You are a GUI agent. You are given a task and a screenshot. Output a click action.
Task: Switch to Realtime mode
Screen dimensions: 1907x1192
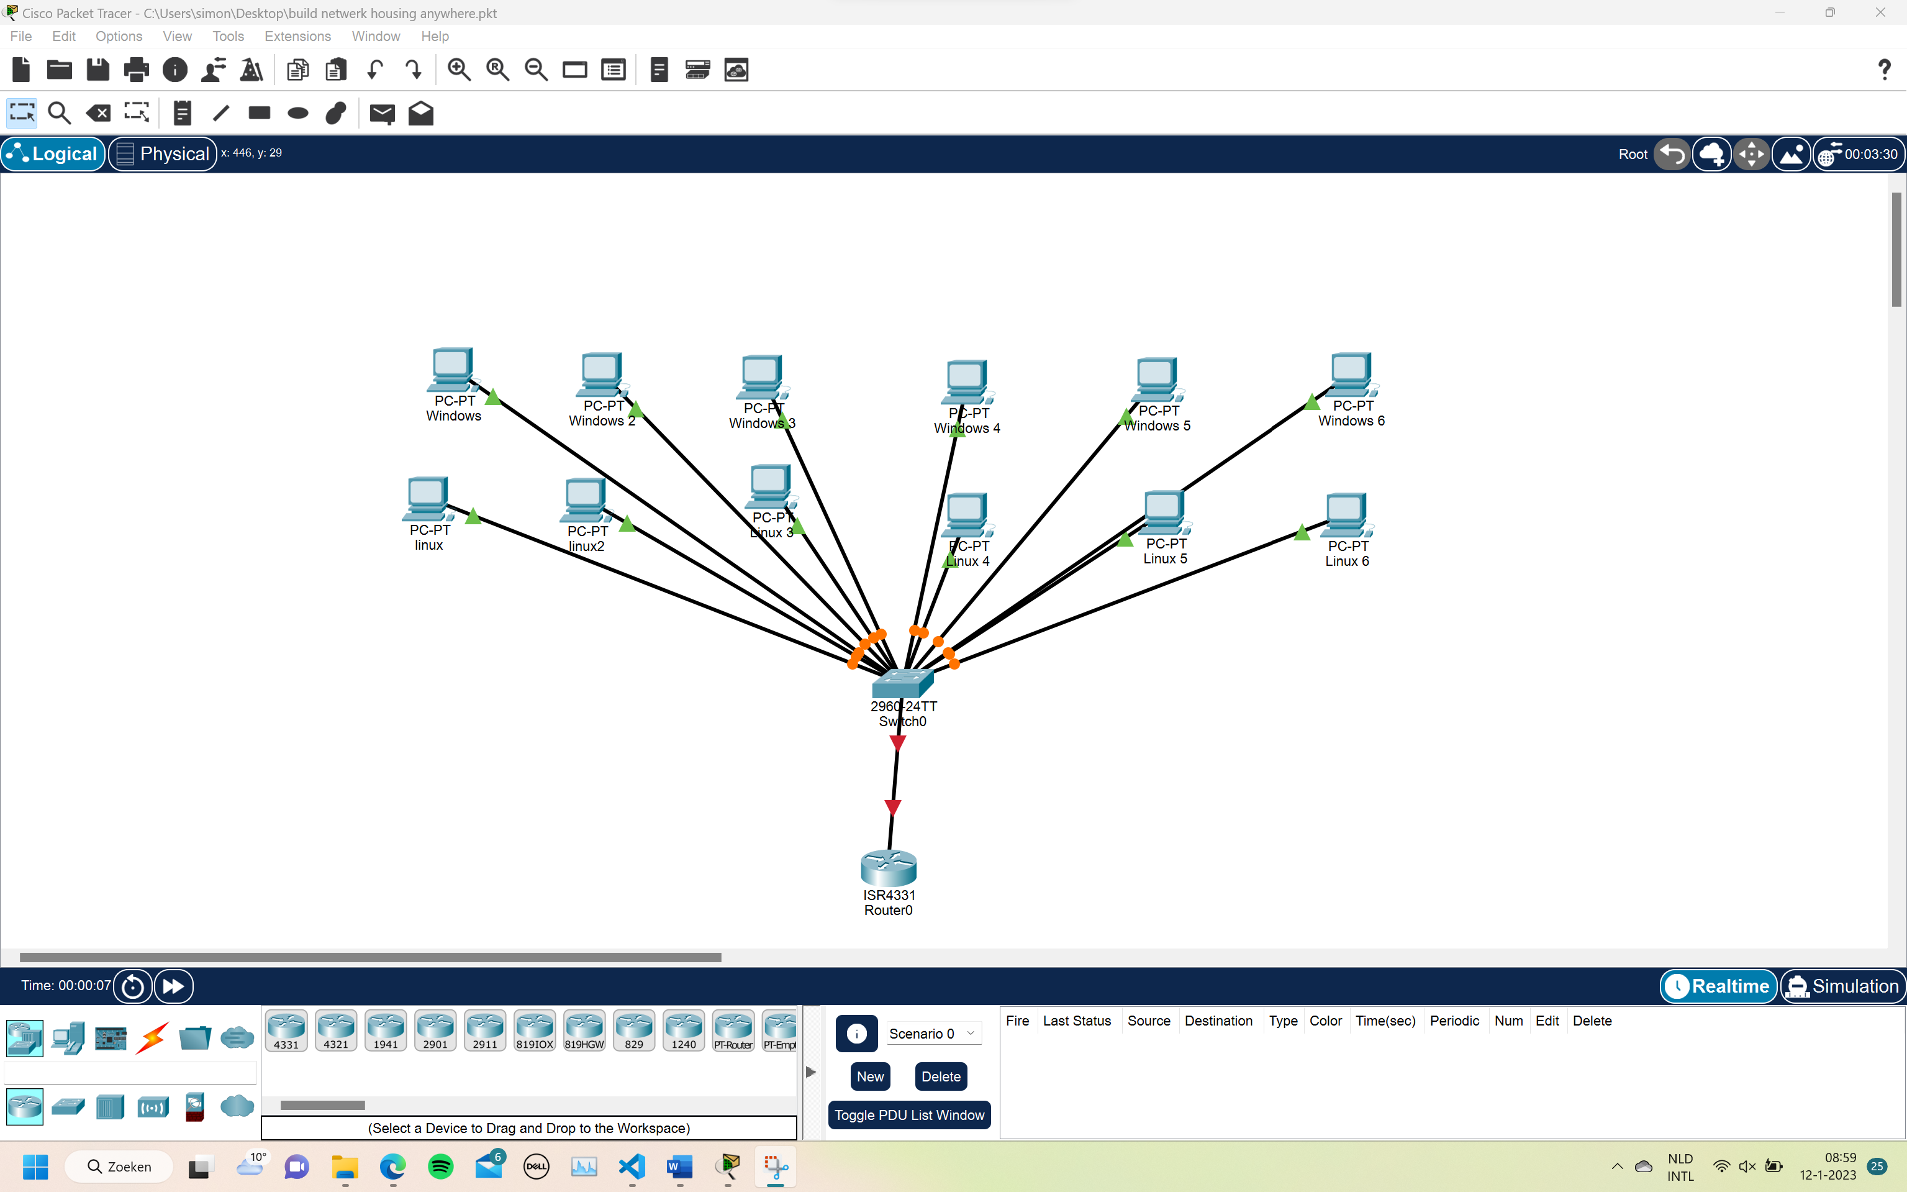click(1718, 986)
